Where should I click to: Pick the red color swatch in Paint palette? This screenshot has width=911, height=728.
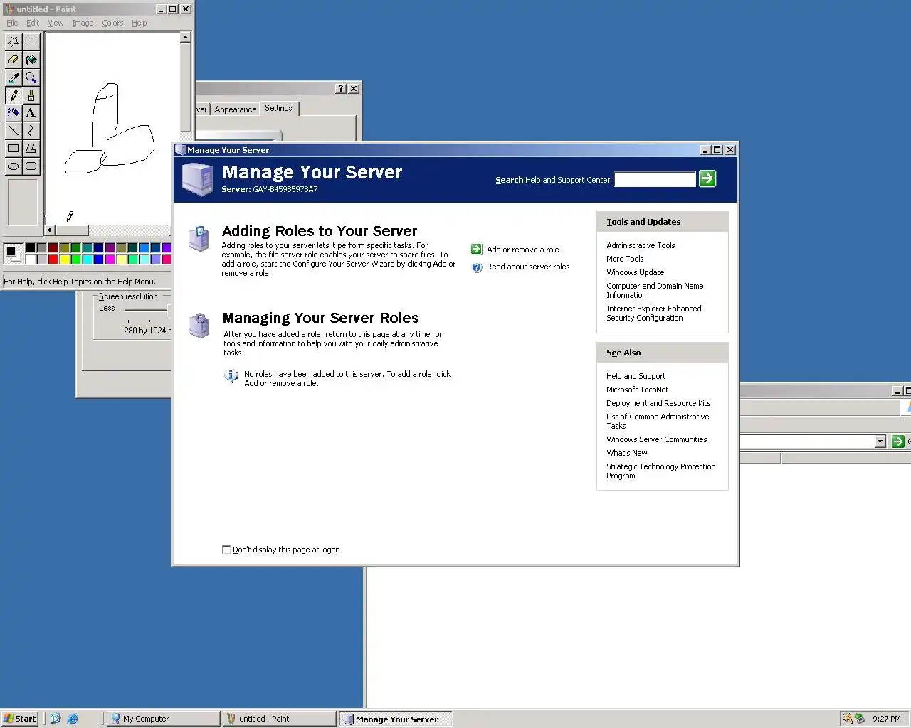tap(53, 259)
